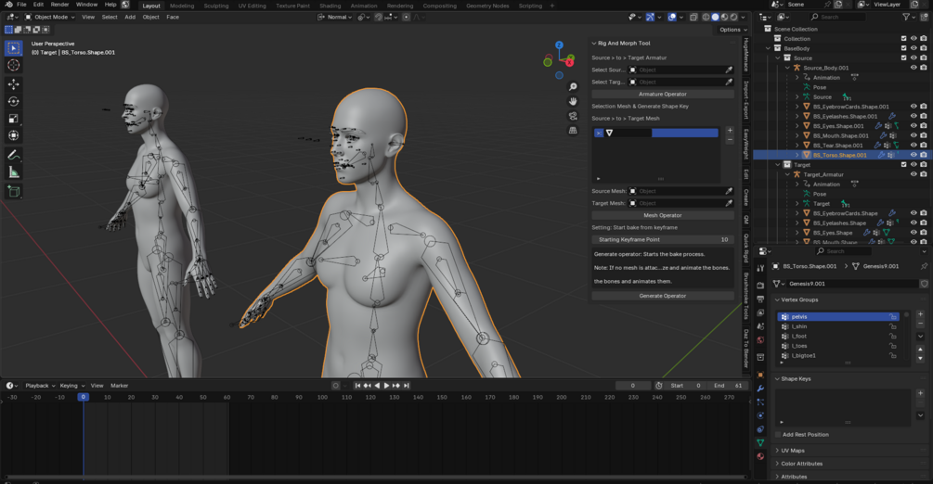Select the Add Cube tool
Viewport: 933px width, 484px height.
13,191
